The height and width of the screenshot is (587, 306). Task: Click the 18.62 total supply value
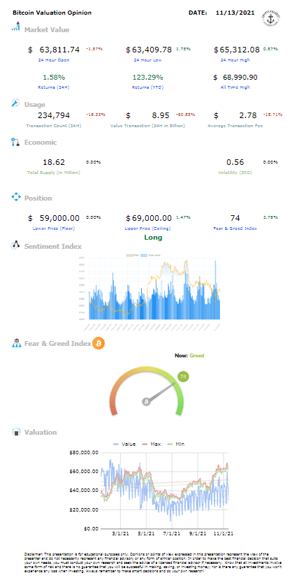tap(54, 162)
